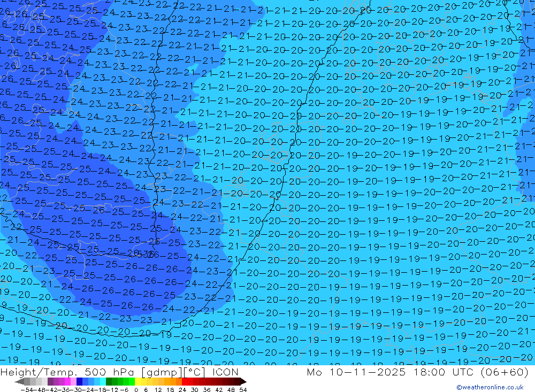Click the '0' label on the scale
535x392 pixels.
136,390
